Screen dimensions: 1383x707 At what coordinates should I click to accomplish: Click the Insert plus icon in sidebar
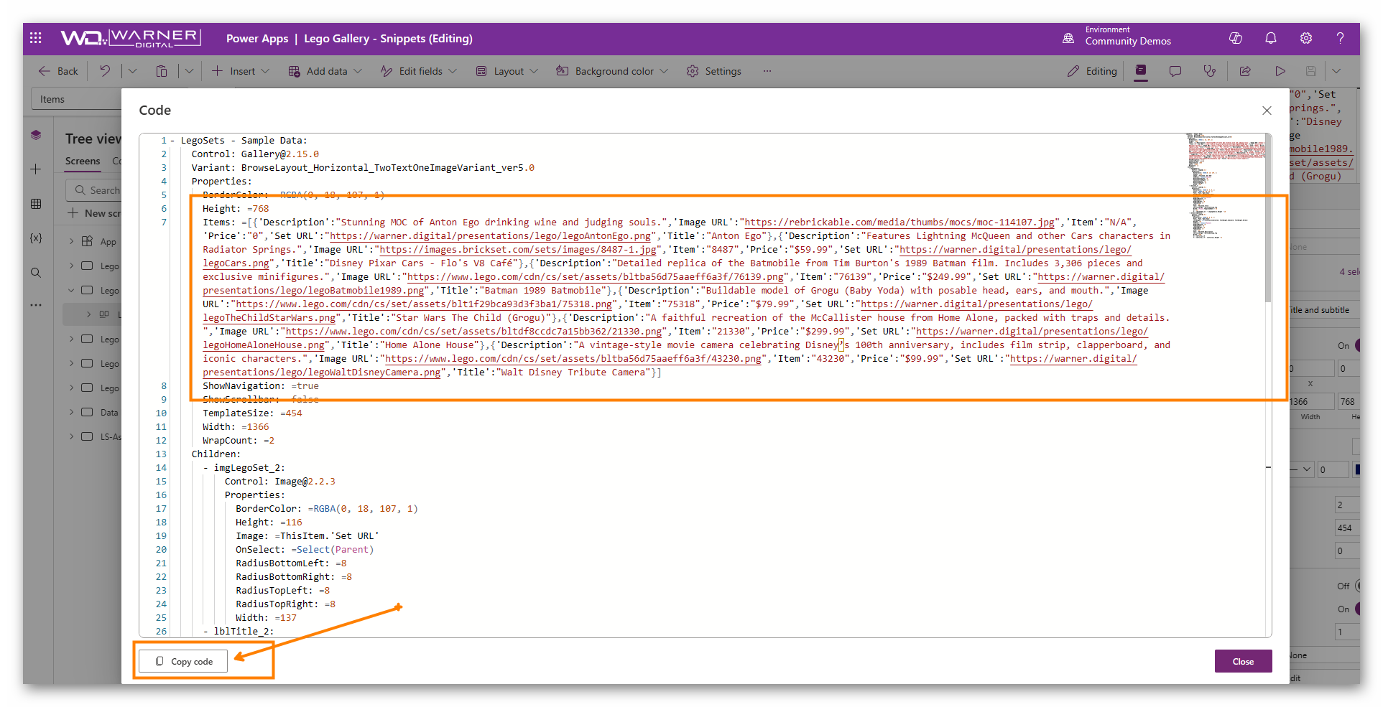pos(36,169)
